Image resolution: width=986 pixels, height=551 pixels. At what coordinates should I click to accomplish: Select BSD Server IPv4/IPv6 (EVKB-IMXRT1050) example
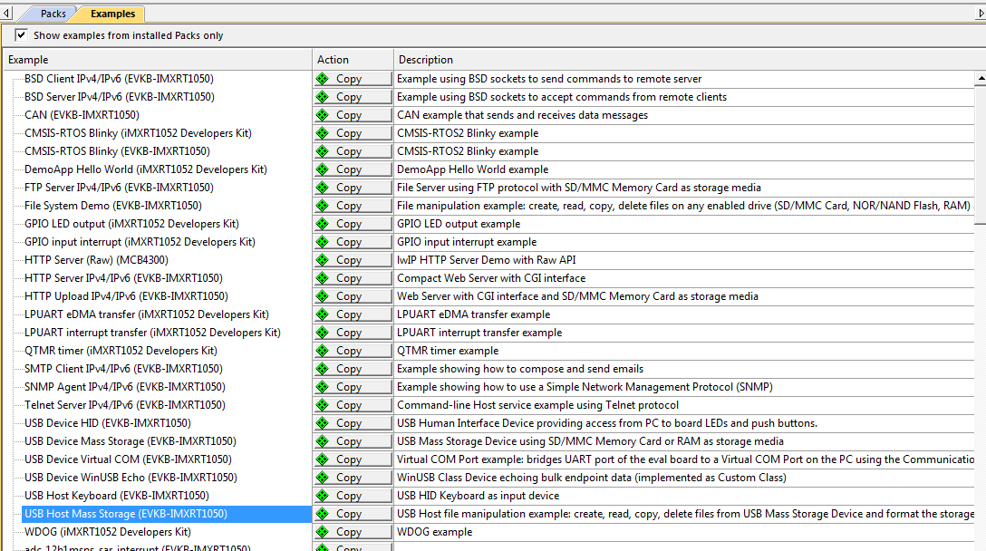pyautogui.click(x=120, y=97)
